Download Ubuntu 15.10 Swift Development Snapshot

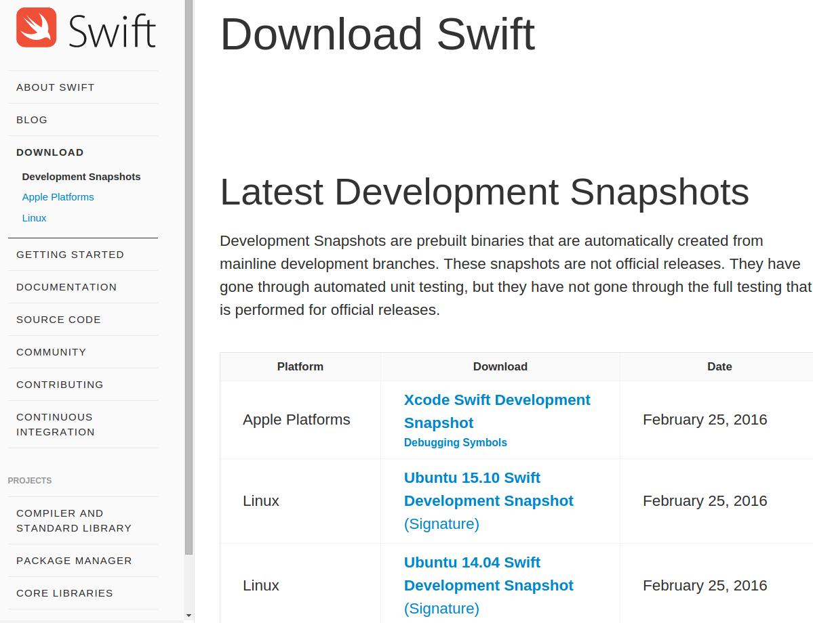point(488,489)
